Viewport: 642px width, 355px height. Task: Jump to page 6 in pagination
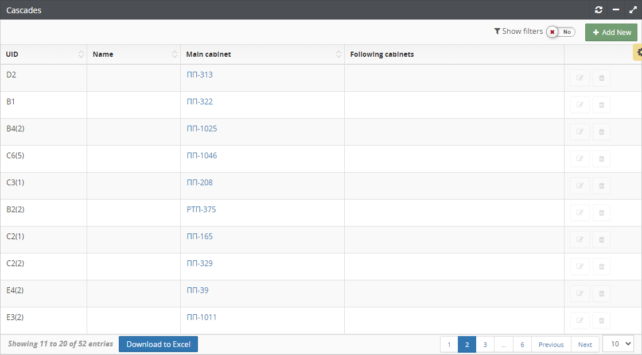coord(522,345)
